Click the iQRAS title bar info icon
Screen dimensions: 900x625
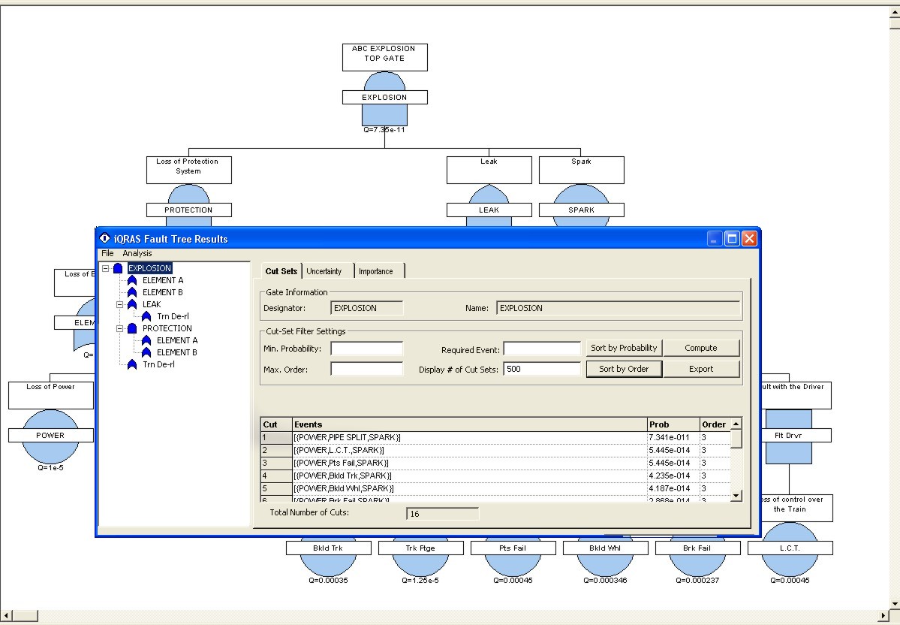click(x=104, y=238)
